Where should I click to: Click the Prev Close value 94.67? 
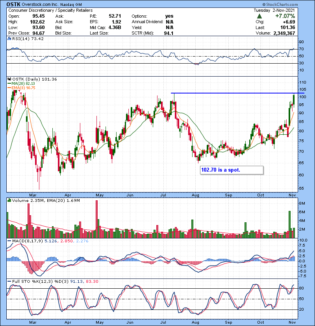pyautogui.click(x=38, y=33)
